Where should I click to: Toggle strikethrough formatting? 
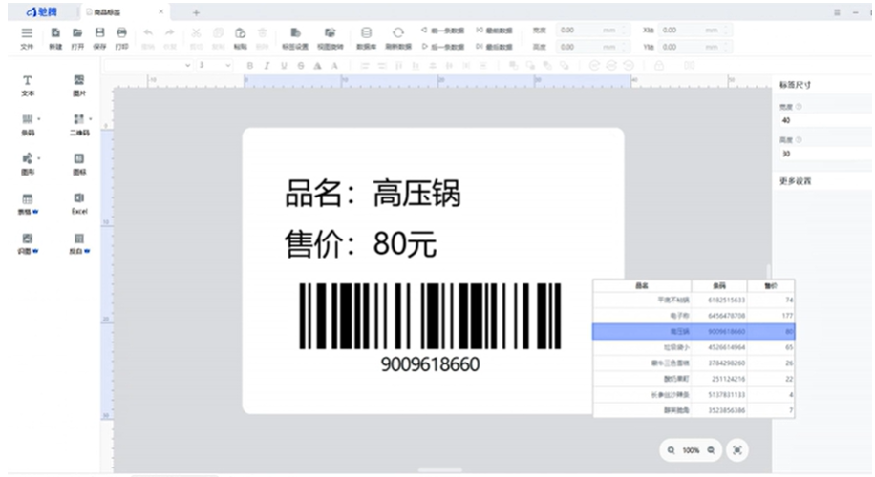click(300, 66)
